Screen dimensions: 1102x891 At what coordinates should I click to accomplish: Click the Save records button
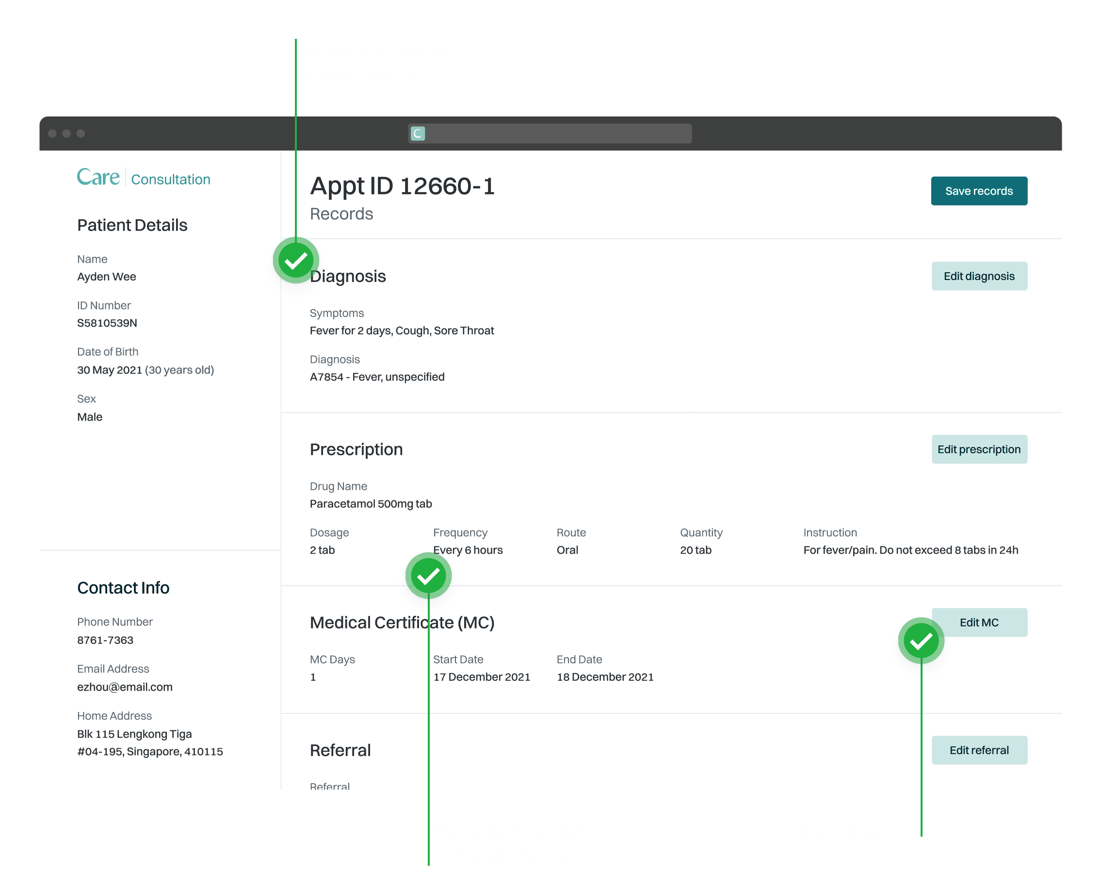click(x=979, y=190)
